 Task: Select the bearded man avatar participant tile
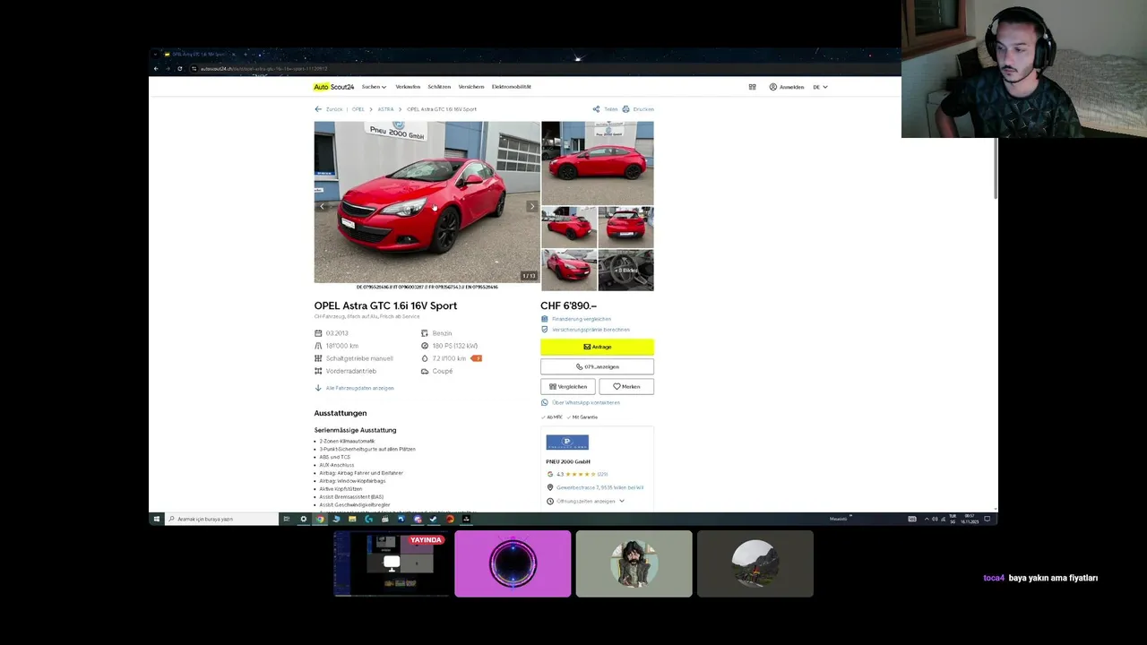click(634, 563)
